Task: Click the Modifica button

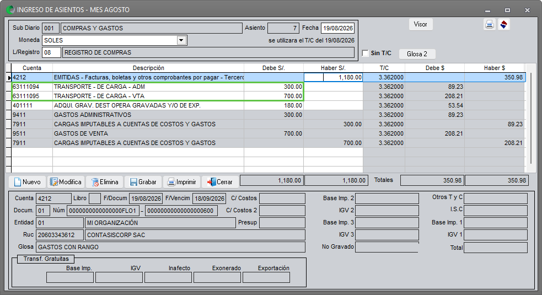Action: 66,182
